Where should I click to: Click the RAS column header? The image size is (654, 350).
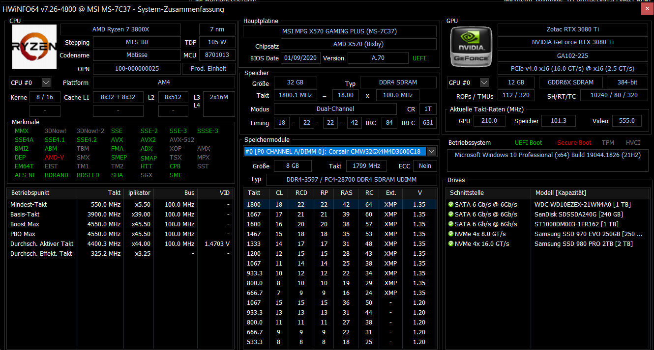point(347,193)
